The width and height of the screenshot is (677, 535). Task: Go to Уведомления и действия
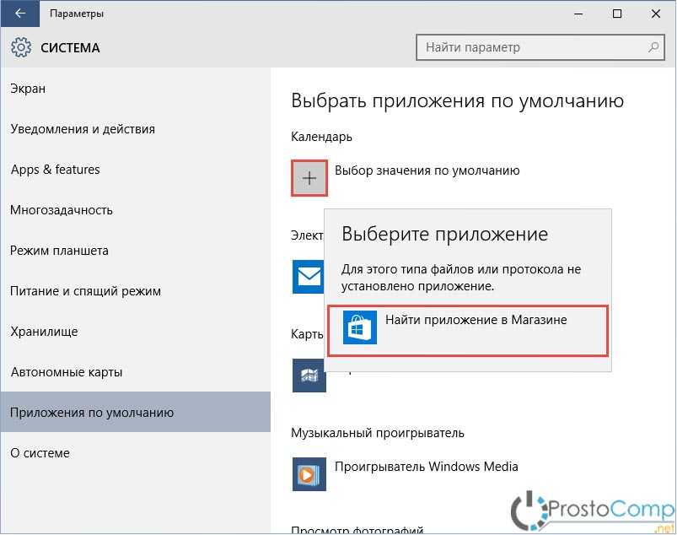click(83, 129)
